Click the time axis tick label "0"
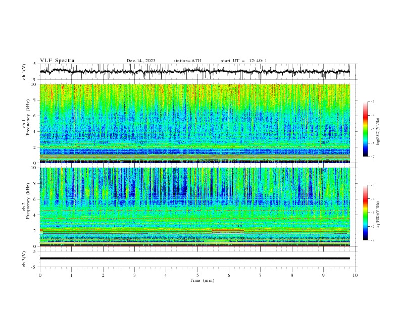Viewport: 400px width, 309px height. [40, 275]
